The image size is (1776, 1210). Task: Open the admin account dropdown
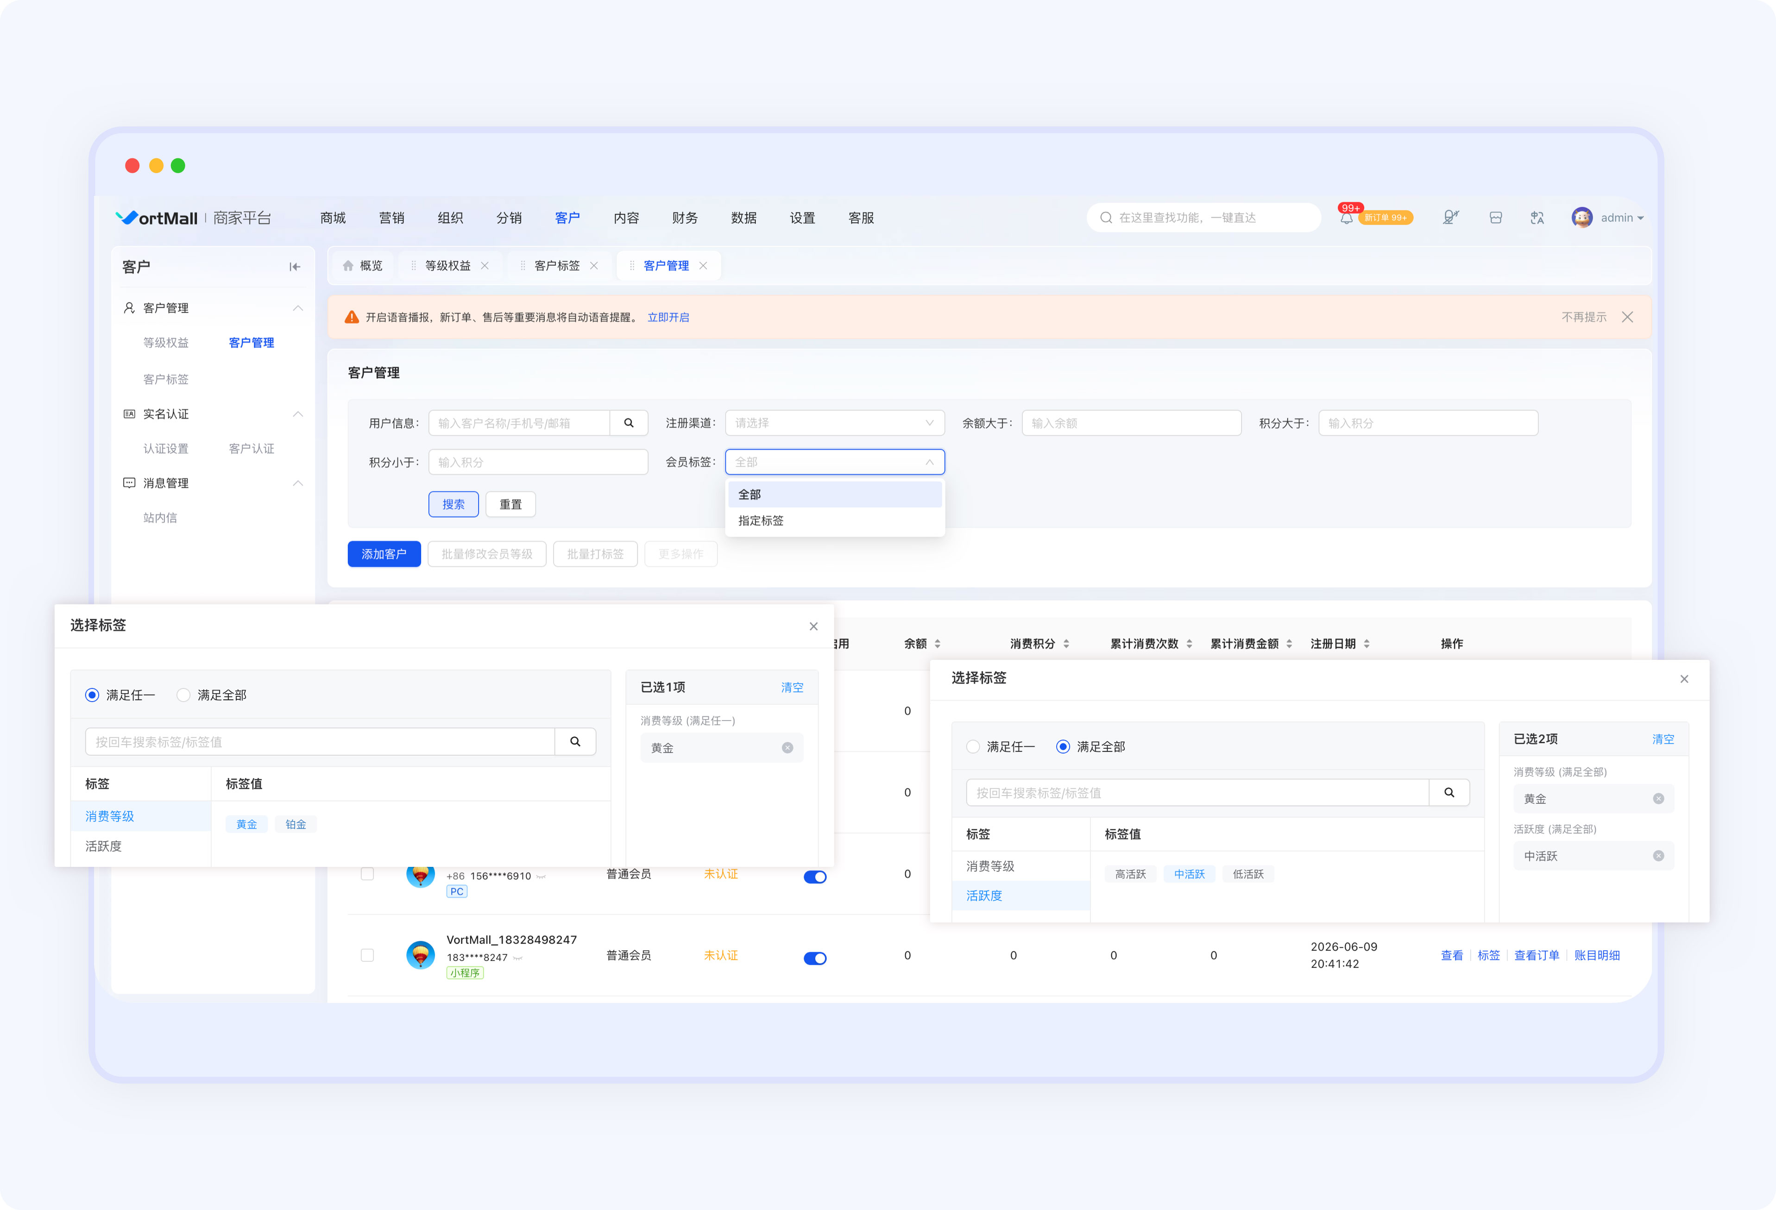(1607, 218)
